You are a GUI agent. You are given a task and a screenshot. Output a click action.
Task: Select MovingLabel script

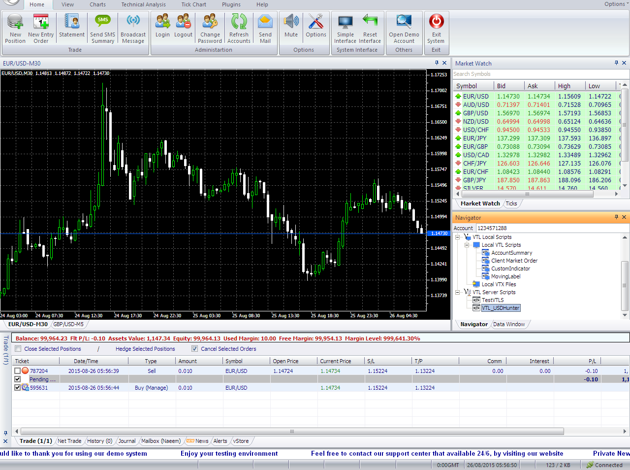[x=505, y=276]
